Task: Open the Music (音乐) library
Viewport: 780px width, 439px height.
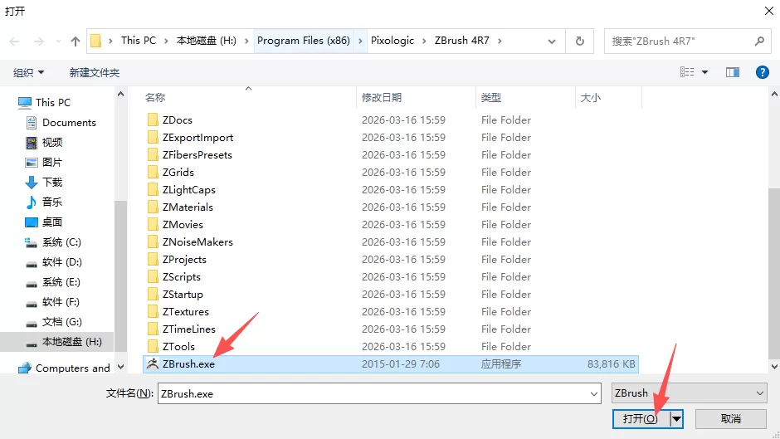Action: click(x=51, y=202)
